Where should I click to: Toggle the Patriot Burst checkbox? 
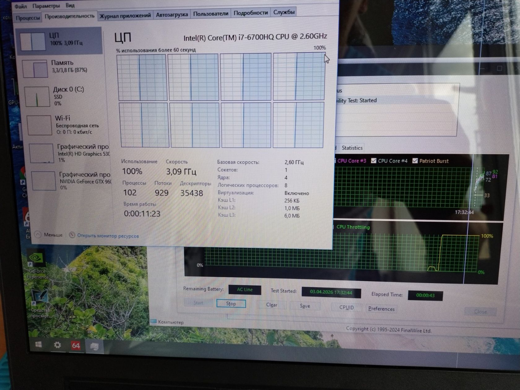point(415,161)
